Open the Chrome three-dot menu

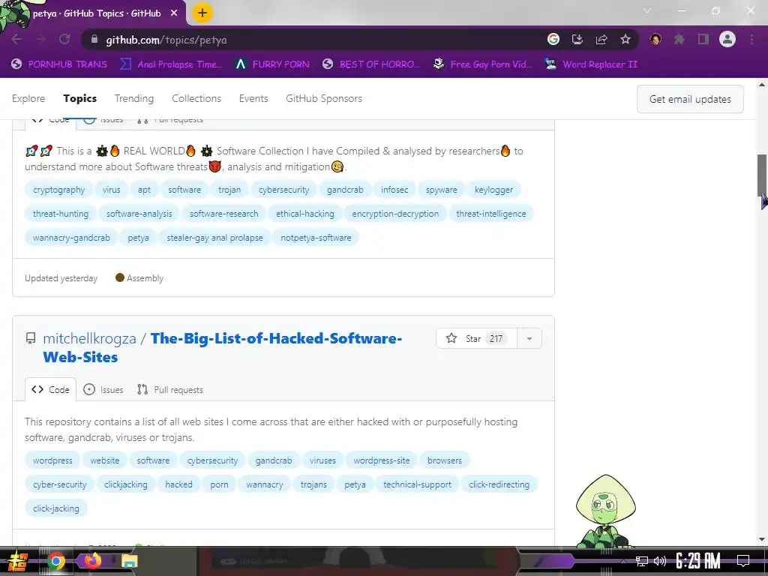tap(751, 40)
